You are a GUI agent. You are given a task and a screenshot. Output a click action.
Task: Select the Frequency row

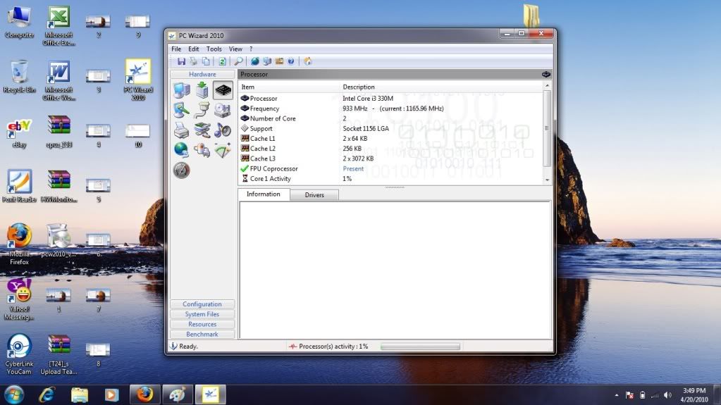[x=390, y=108]
